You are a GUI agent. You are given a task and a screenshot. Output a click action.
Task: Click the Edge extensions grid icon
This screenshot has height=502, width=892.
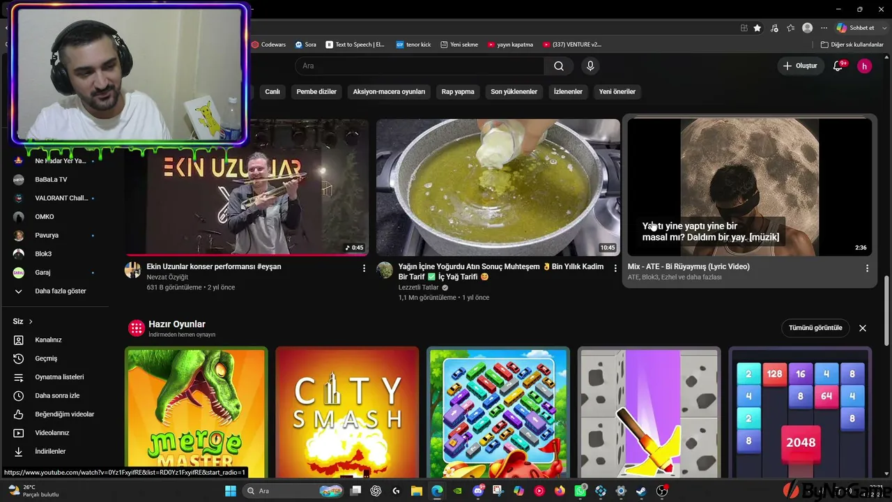pyautogui.click(x=744, y=28)
